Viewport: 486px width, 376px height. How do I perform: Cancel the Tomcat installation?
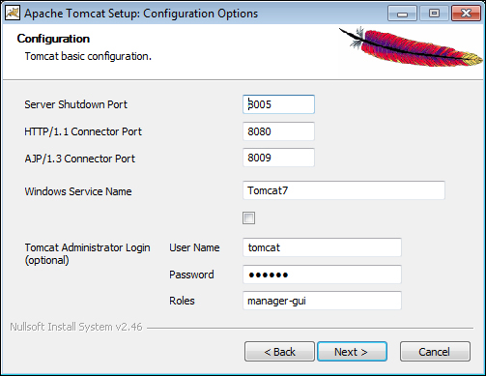pyautogui.click(x=435, y=352)
